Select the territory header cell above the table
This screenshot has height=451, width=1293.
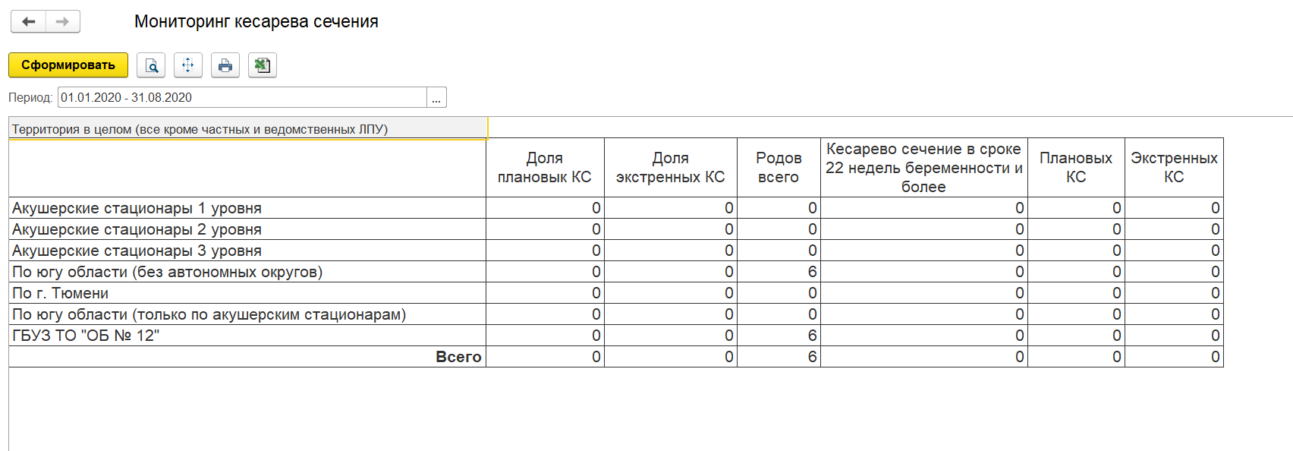247,129
